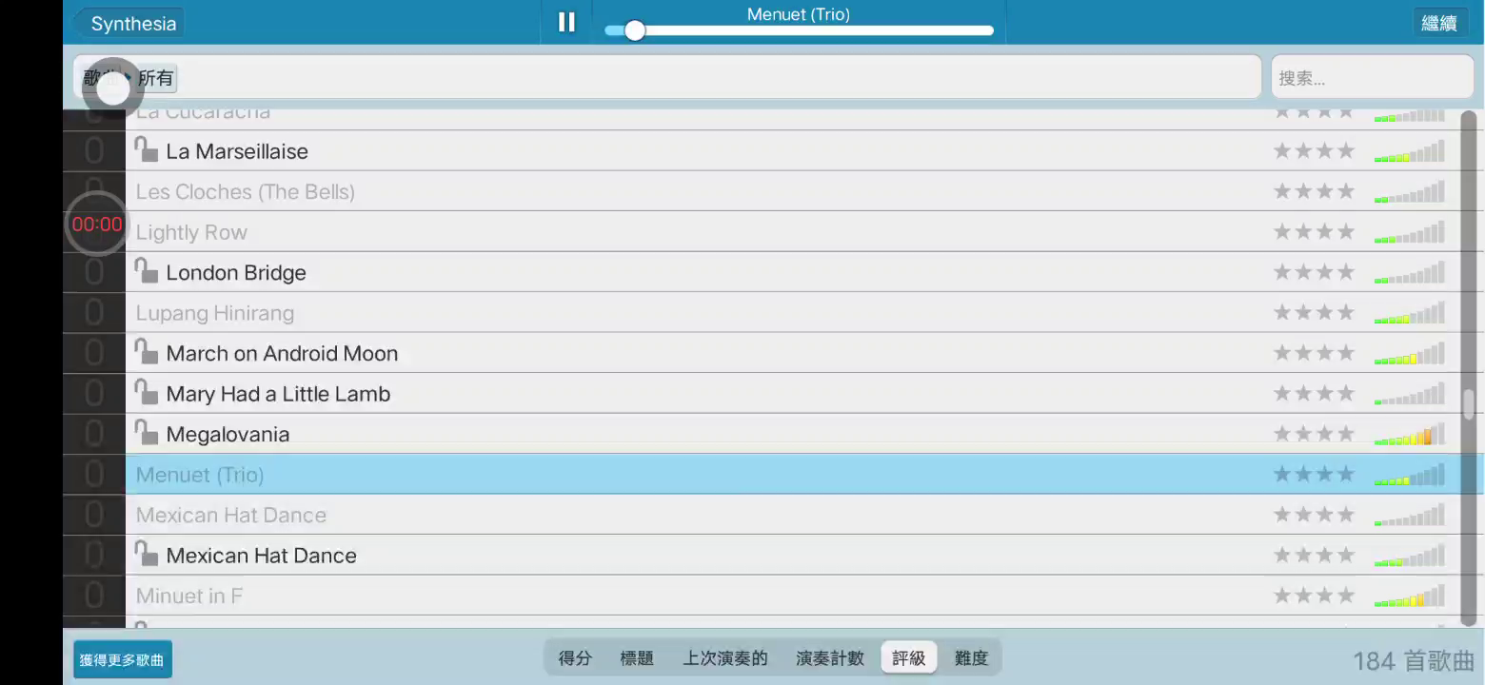Click the star rating on the highlighted Menuet (Trio) row

[x=1314, y=474]
